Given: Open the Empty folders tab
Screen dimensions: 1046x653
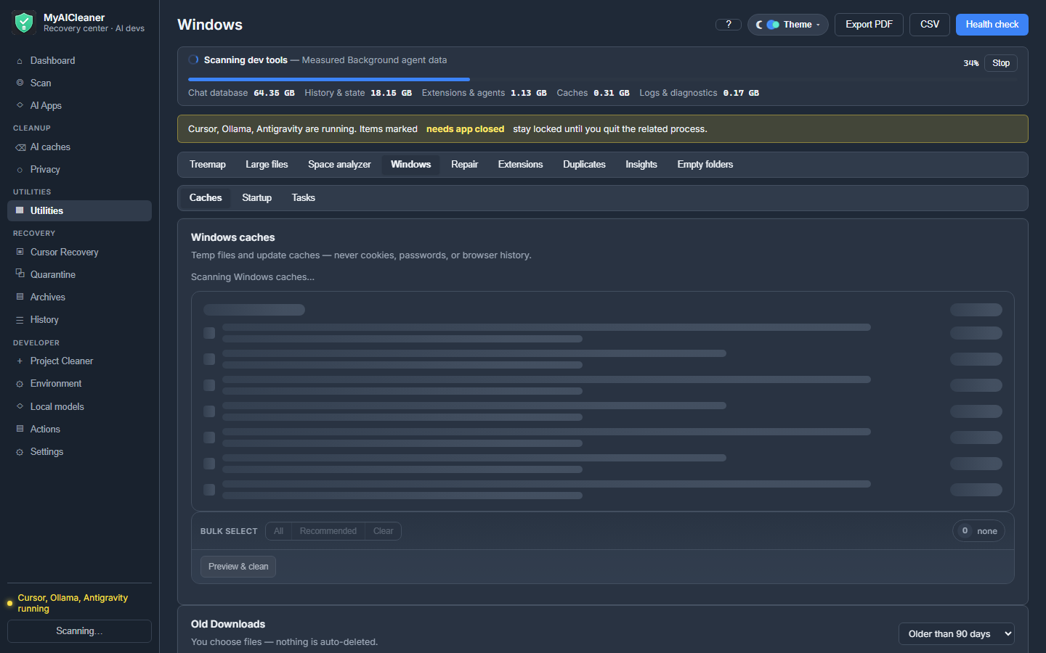Looking at the screenshot, I should 705,165.
